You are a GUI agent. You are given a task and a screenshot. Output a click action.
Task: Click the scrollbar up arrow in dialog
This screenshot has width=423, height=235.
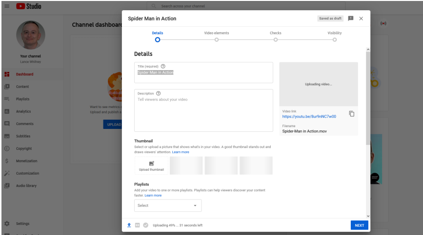point(368,50)
